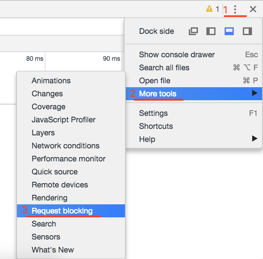Viewport: 263px width, 259px height.
Task: Dock DevTools to the left side
Action: (211, 31)
